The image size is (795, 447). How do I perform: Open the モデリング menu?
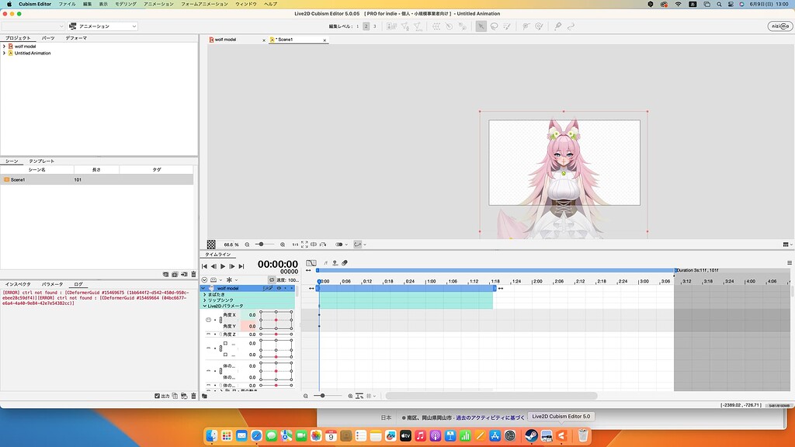pos(125,4)
